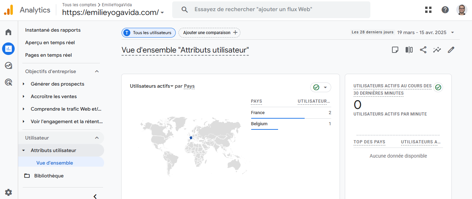Click the comparison columns icon
Screen dimensions: 472x199
409,50
